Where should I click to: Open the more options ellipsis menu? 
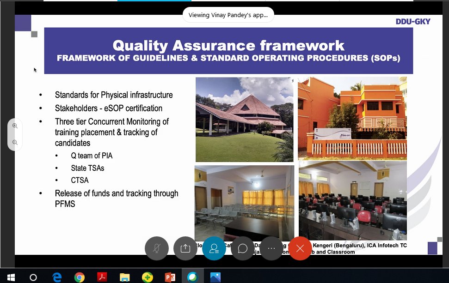click(x=271, y=248)
